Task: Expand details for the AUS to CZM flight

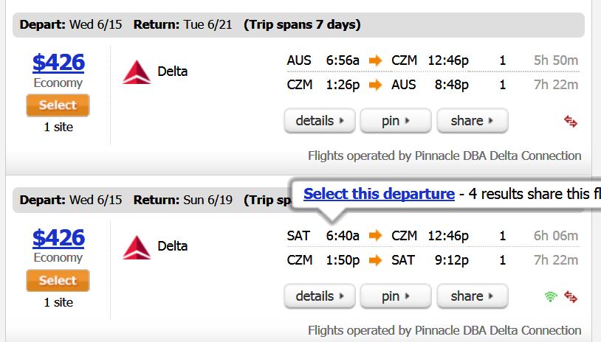Action: 320,121
